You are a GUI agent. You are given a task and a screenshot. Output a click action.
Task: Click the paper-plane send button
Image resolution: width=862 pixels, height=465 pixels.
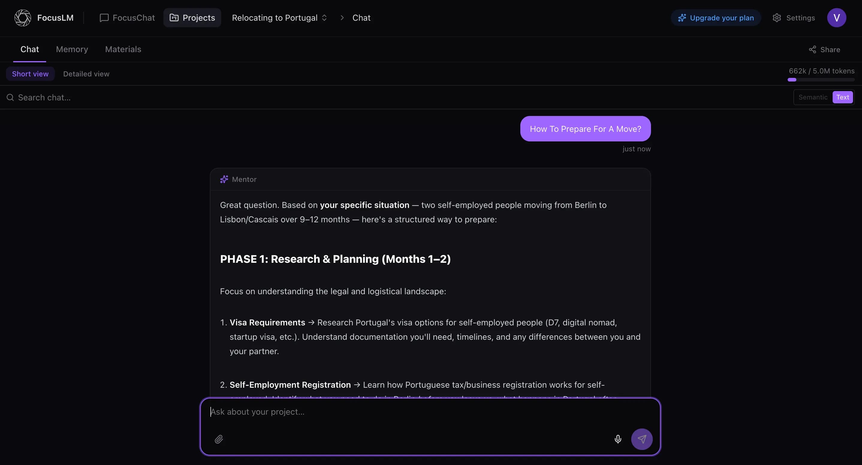tap(641, 439)
